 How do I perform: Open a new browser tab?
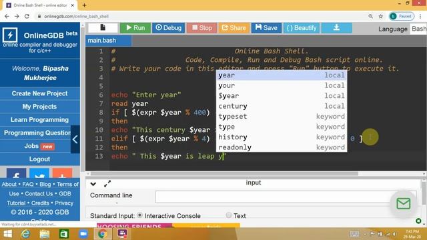click(85, 5)
